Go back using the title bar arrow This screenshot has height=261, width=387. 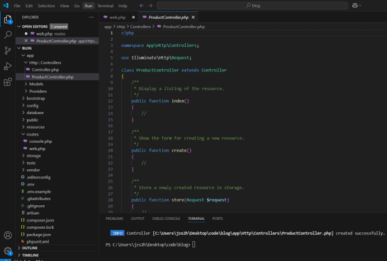141,6
